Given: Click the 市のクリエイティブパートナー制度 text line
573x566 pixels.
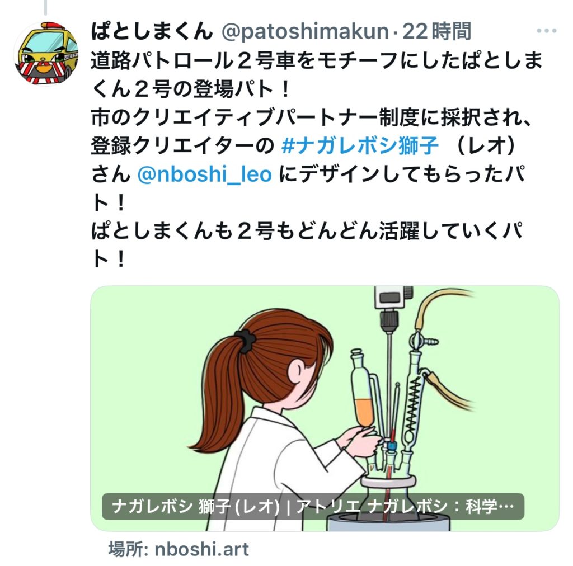Looking at the screenshot, I should [311, 117].
